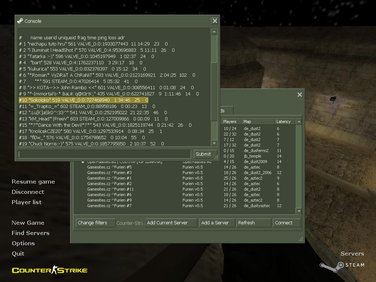Click the Counter-Strike logo at bottom left
The height and width of the screenshot is (282, 376).
(x=50, y=271)
